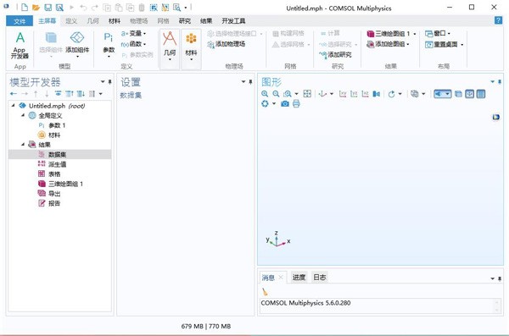The height and width of the screenshot is (336, 509).
Task: Open the App 开发器 tool
Action: click(20, 46)
